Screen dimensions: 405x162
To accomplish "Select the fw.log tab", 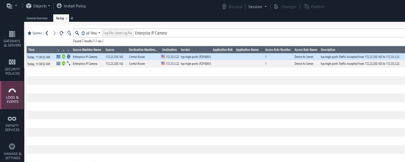I will click(60, 18).
